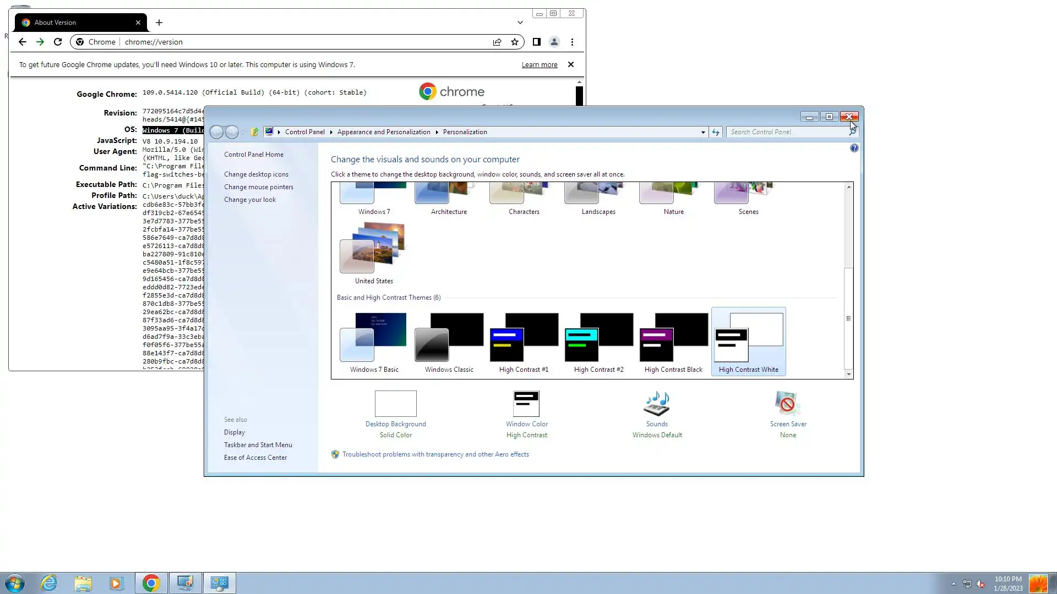
Task: Expand the Control Panel breadcrumb arrow
Action: 331,132
